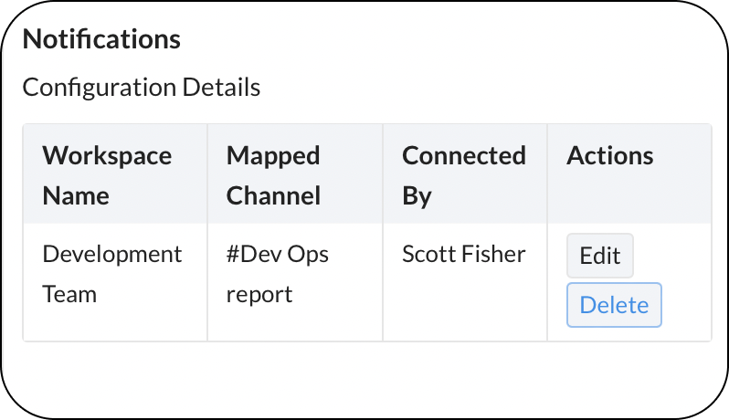The height and width of the screenshot is (420, 729).
Task: Click the Actions column header
Action: click(x=609, y=156)
